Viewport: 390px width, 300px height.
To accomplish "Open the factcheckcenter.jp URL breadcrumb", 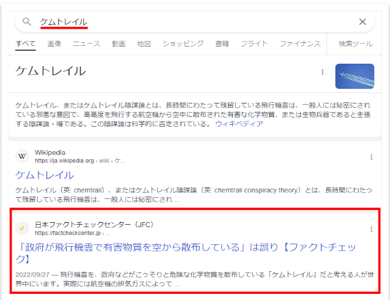I will coord(73,233).
